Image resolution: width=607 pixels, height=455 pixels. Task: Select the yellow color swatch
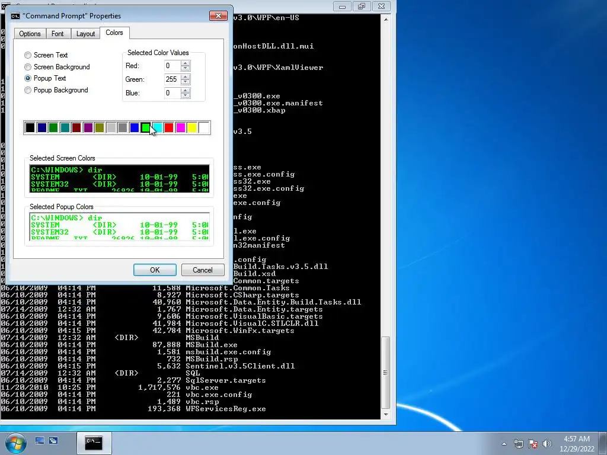pos(193,128)
